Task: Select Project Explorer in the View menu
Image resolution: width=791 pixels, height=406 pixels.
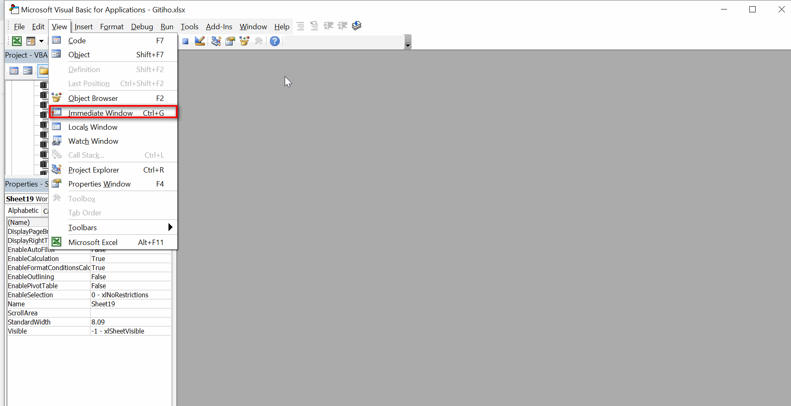Action: click(113, 170)
